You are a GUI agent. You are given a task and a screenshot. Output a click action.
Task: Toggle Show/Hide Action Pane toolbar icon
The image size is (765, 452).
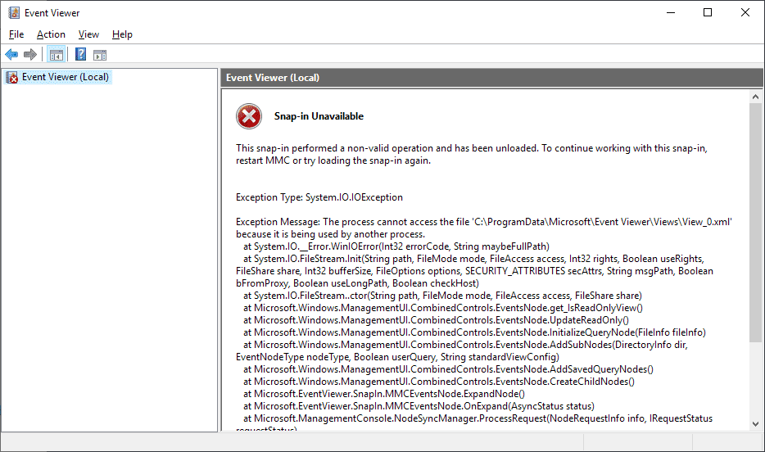click(x=100, y=55)
